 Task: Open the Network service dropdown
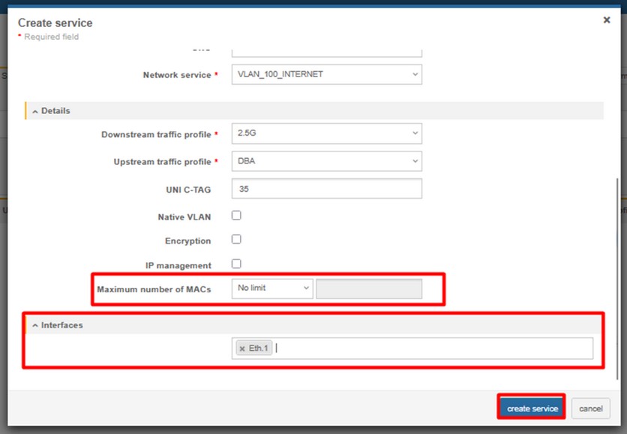pyautogui.click(x=326, y=74)
